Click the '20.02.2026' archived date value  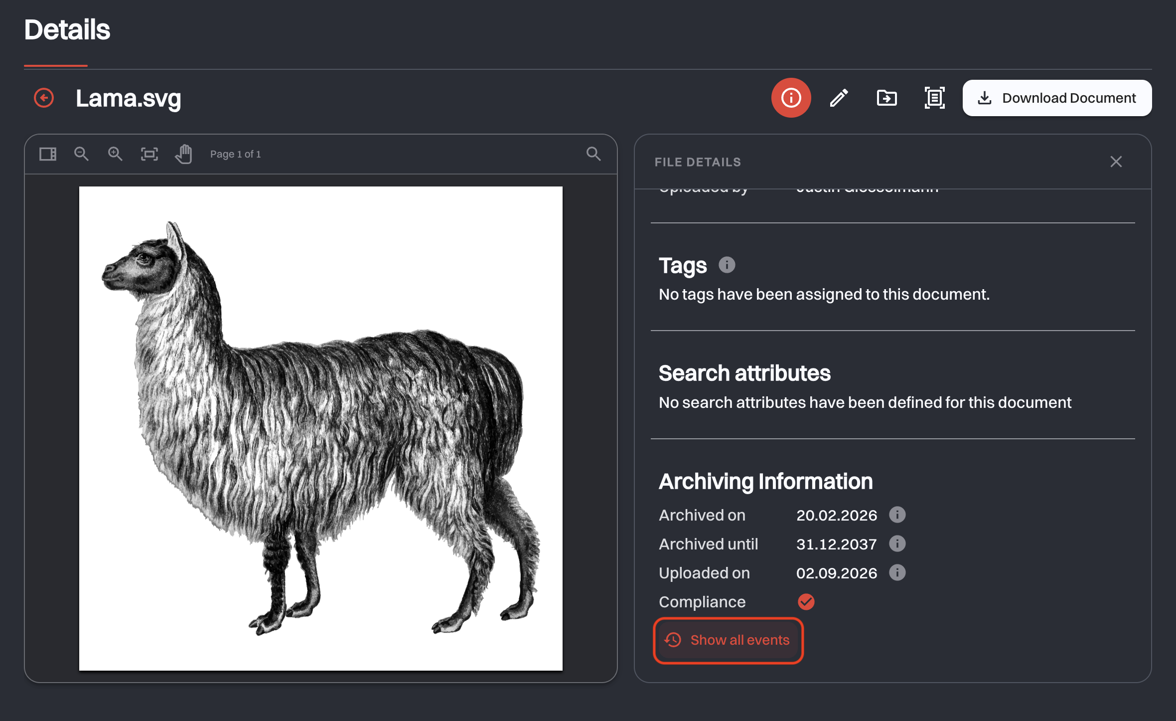coord(837,515)
